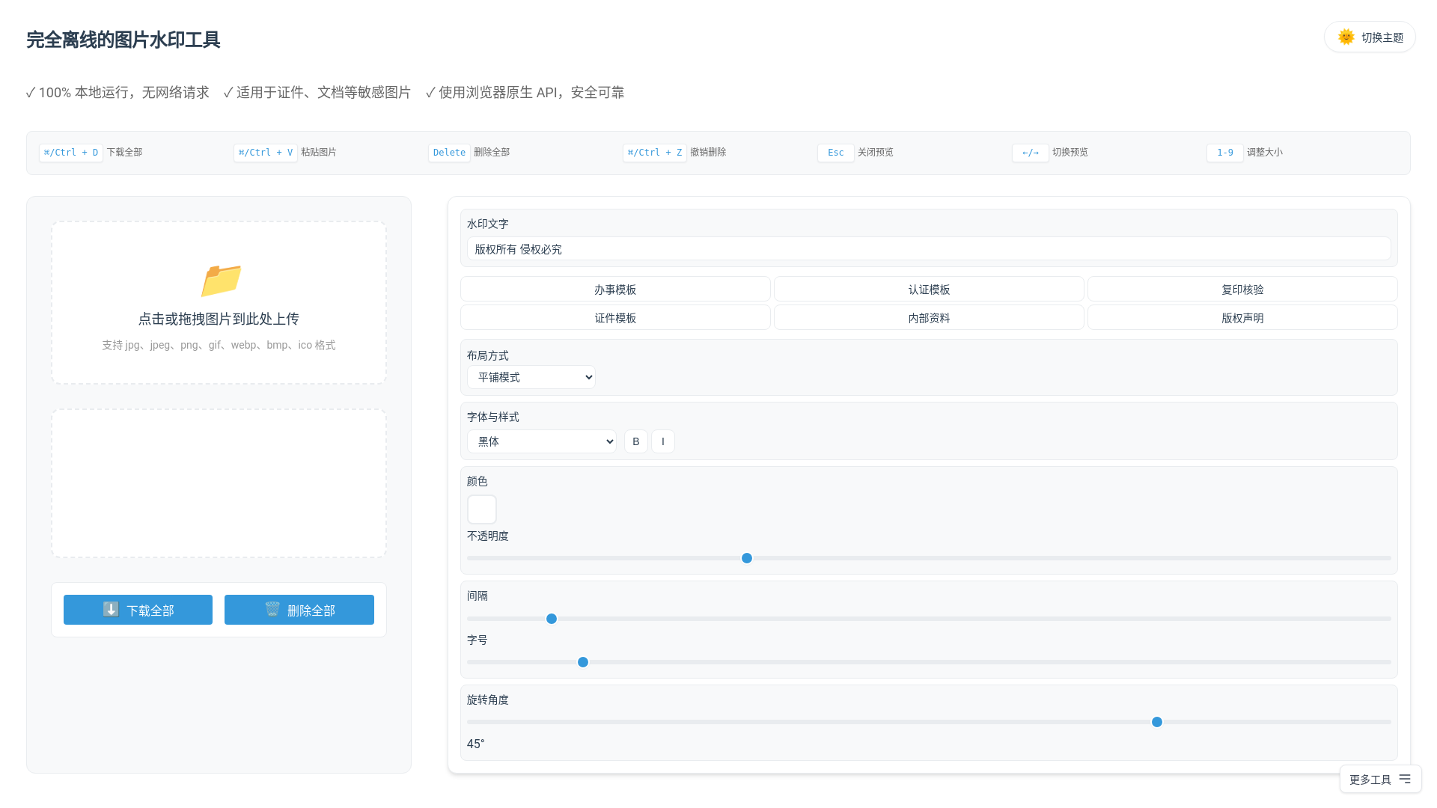This screenshot has height=808, width=1437.
Task: Click the ⌘/Ctrl + D shortcut key
Action: [71, 153]
